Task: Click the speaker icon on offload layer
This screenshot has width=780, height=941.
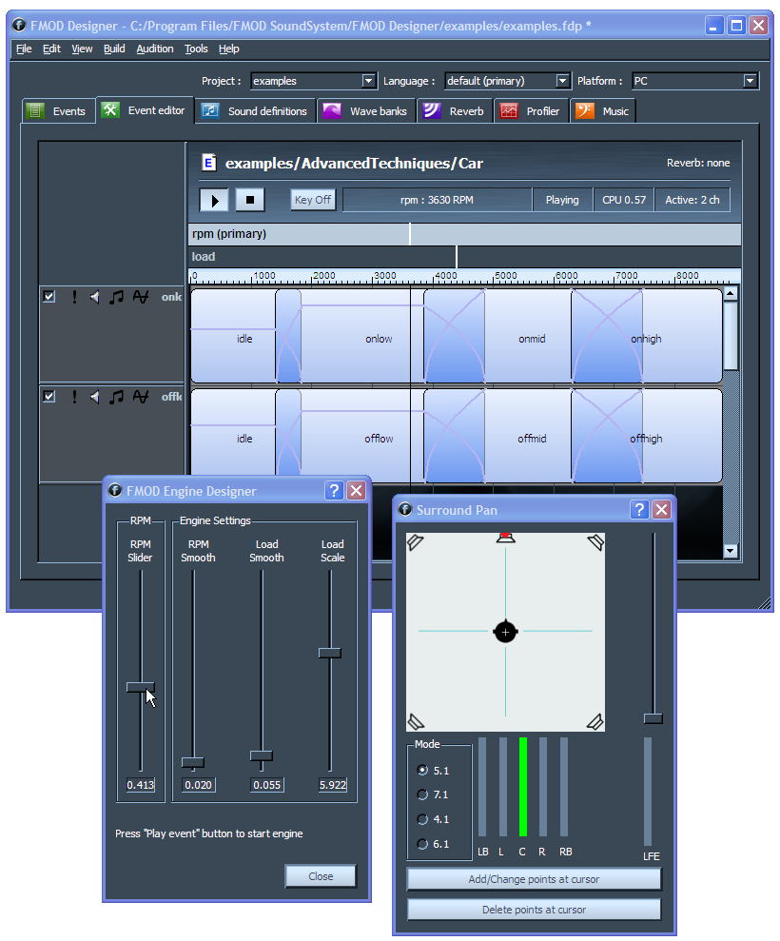Action: point(95,396)
